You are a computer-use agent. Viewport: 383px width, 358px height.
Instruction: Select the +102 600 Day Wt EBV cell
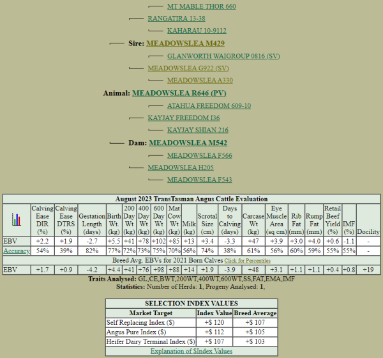click(x=159, y=241)
